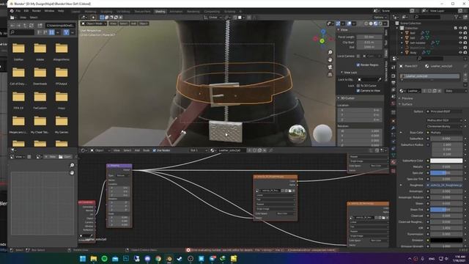469x264 pixels.
Task: Open the Object Mode dropdown in viewport
Action: coord(94,23)
